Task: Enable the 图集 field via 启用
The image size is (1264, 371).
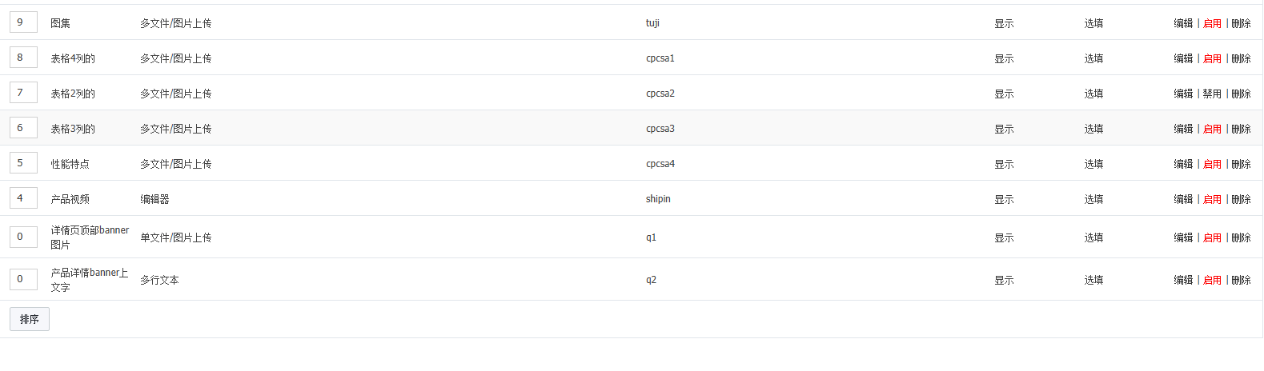Action: [1212, 23]
